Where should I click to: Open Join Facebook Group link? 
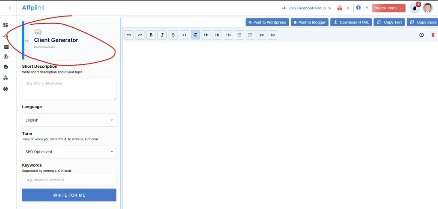click(306, 8)
